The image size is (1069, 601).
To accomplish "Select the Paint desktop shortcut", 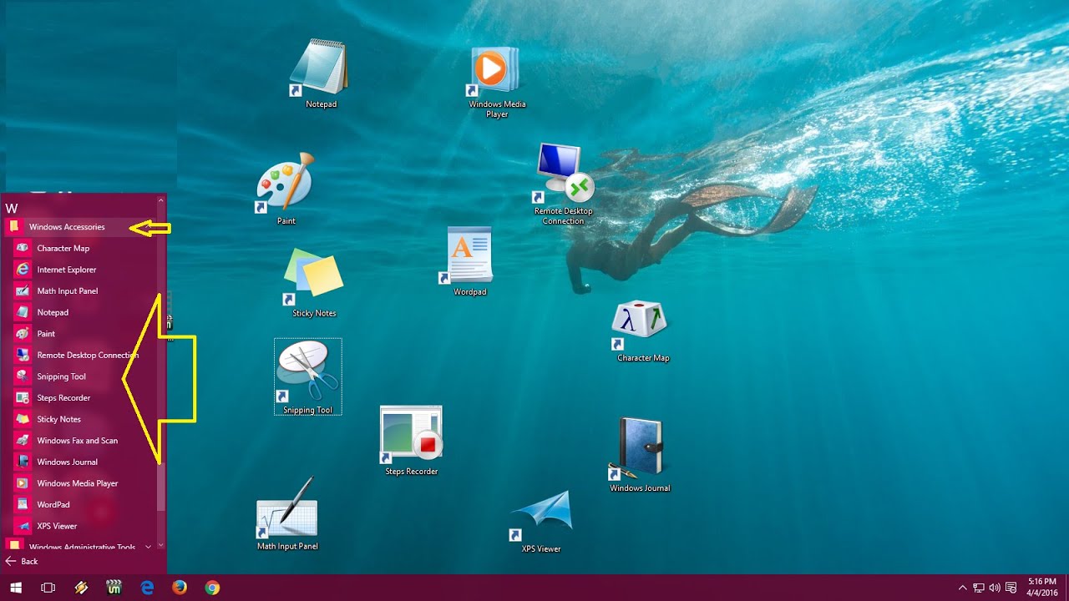I will 286,189.
